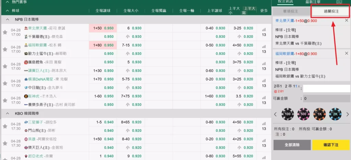
Task: Star the 三星獅子 vs 鬥山熊 match
Action: [5, 126]
